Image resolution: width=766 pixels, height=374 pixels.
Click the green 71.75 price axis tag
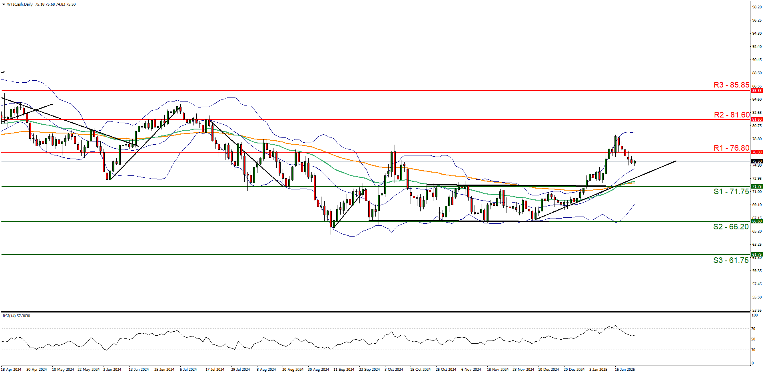pos(757,187)
